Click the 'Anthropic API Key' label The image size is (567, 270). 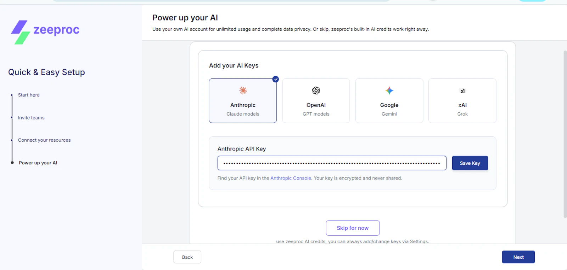click(242, 149)
